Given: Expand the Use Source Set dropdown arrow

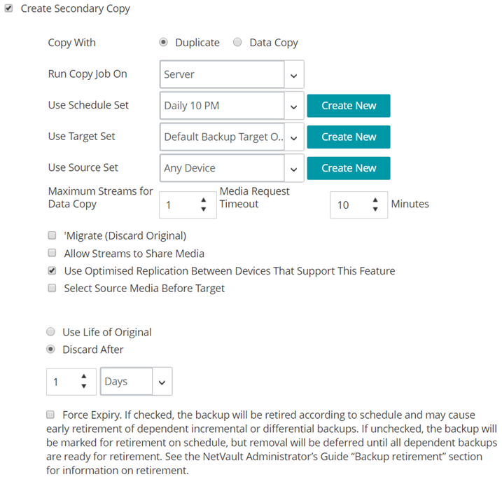Looking at the screenshot, I should point(294,168).
